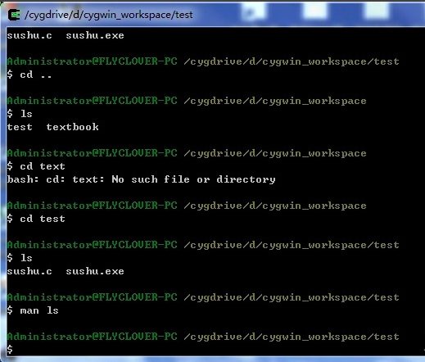Screen dimensions: 425x362
Task: Click the 'cd text' command line
Action: (x=36, y=166)
